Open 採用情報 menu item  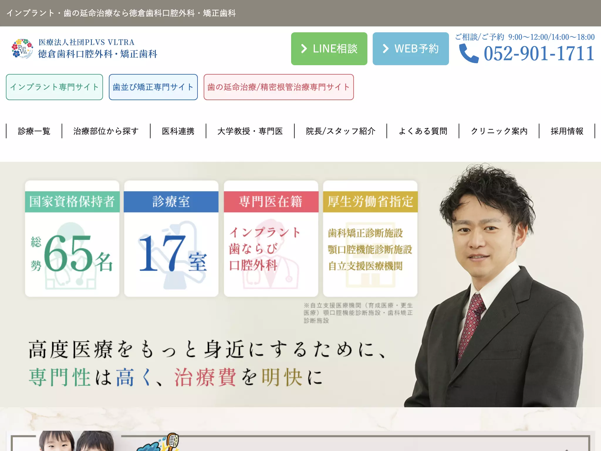[567, 131]
